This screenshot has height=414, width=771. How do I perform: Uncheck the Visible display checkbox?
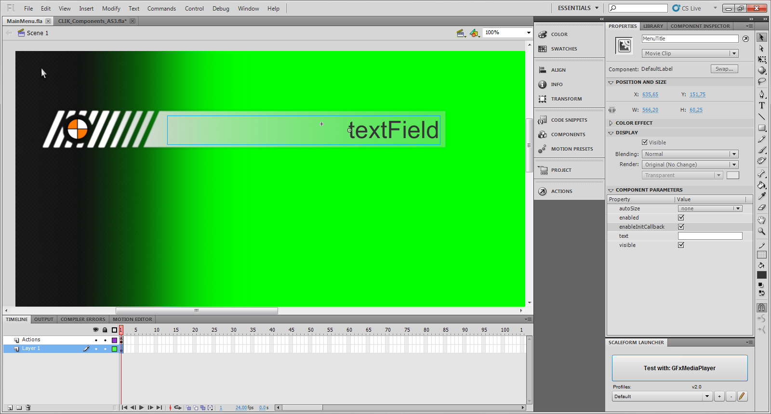(x=645, y=142)
